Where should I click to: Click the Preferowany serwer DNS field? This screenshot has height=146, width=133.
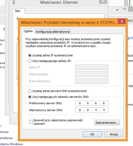click(92, 103)
